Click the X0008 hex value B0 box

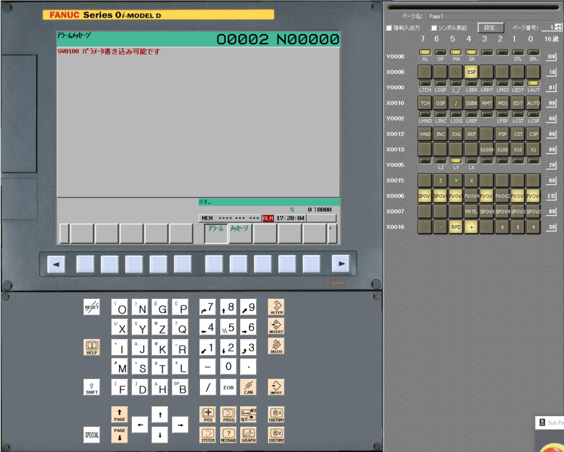click(551, 56)
